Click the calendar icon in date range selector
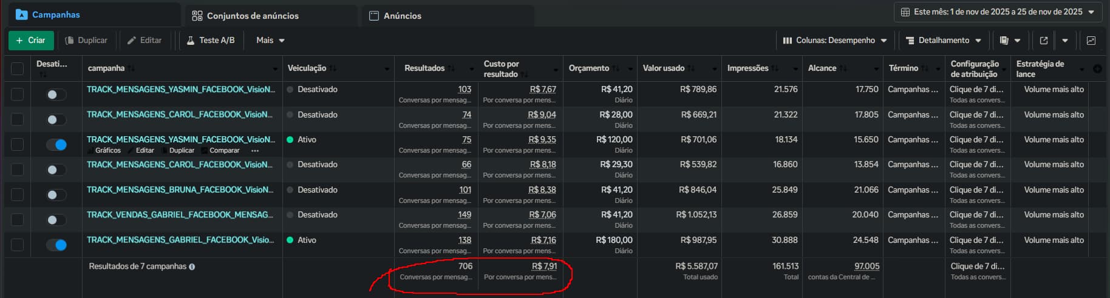This screenshot has height=298, width=1110. pos(905,12)
